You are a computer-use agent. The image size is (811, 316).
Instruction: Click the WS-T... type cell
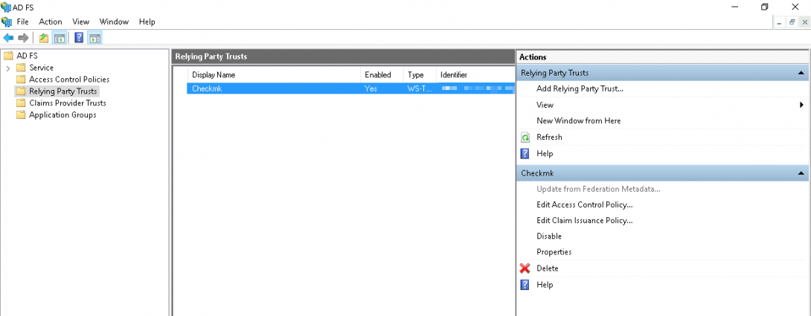tap(420, 88)
